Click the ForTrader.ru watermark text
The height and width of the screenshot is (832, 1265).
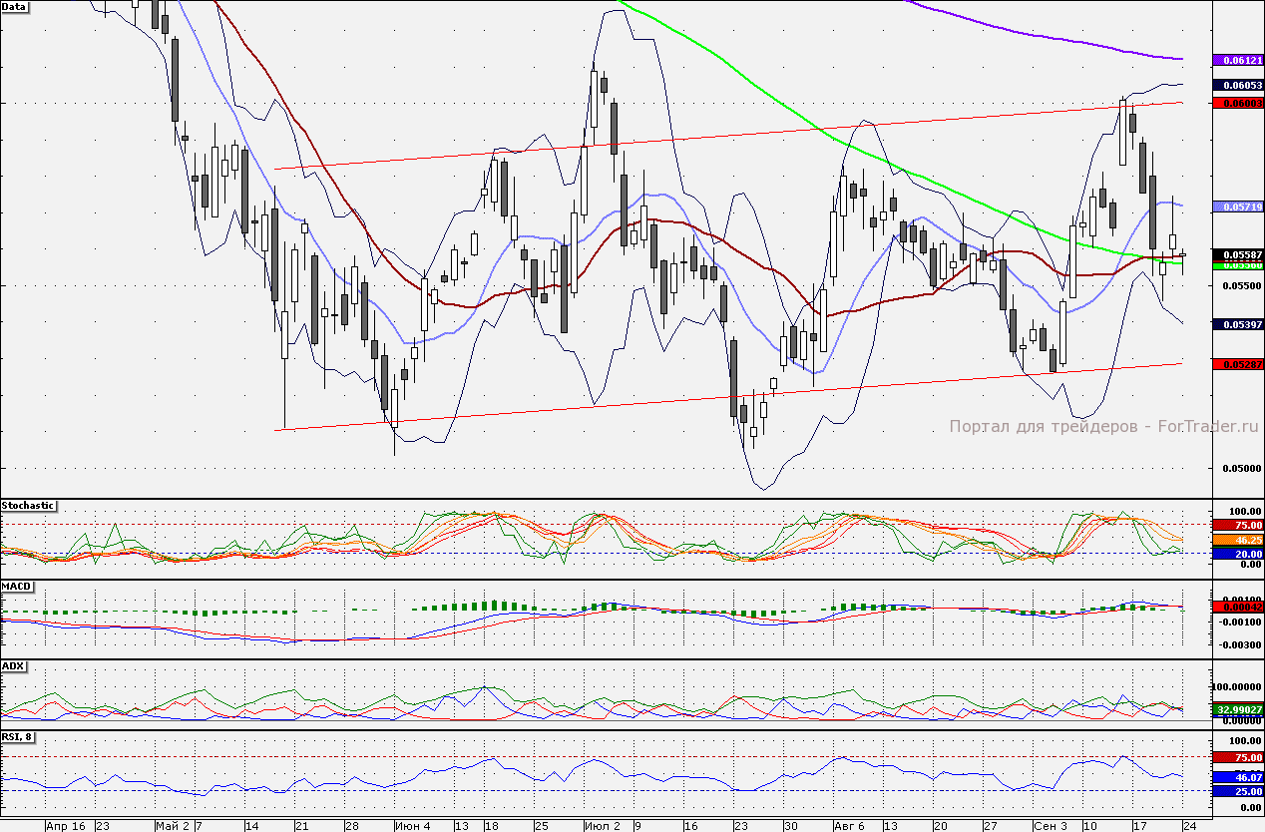coord(1103,426)
